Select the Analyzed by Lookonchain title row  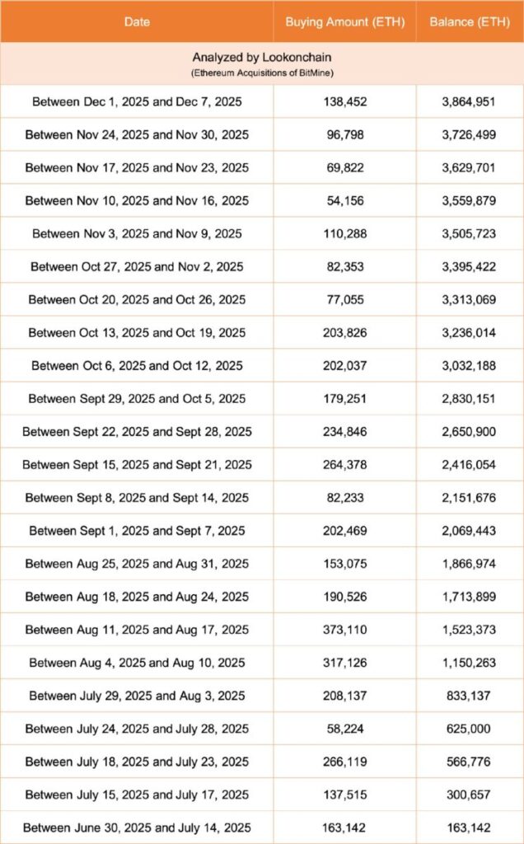(x=262, y=63)
